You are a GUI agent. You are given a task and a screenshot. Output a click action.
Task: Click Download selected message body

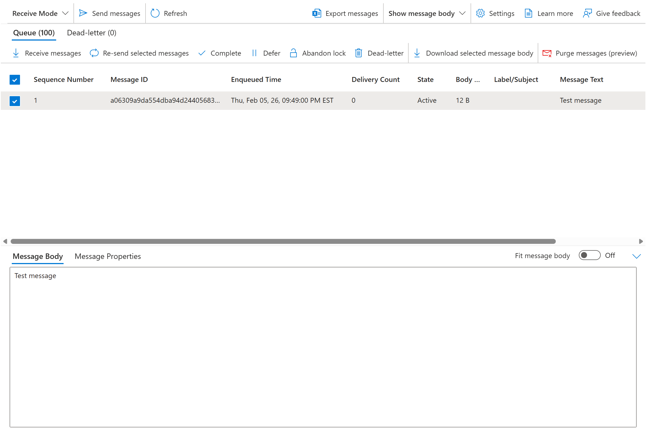point(474,53)
